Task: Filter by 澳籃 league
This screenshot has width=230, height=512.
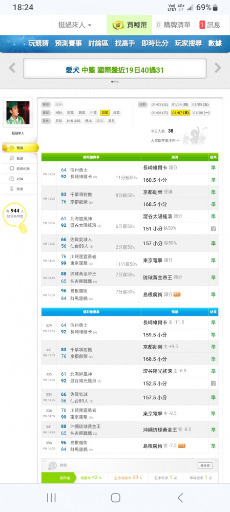Action: (116, 113)
